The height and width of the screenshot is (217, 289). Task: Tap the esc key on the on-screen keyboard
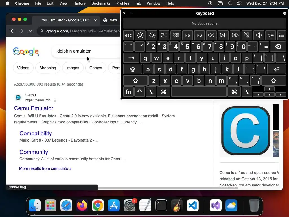(128, 35)
